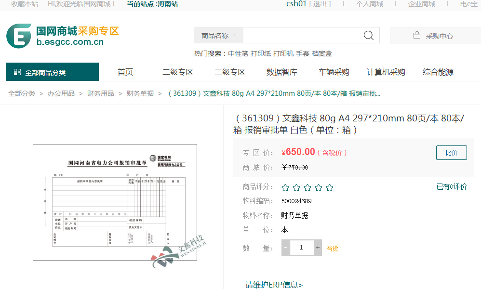Image resolution: width=481 pixels, height=289 pixels.
Task: Click the first rating star
Action: pyautogui.click(x=285, y=187)
